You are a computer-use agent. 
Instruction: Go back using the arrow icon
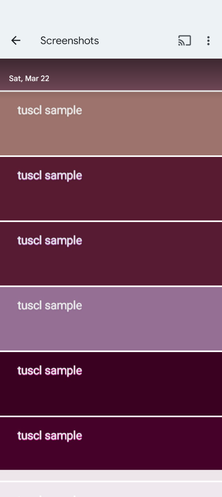(x=15, y=40)
